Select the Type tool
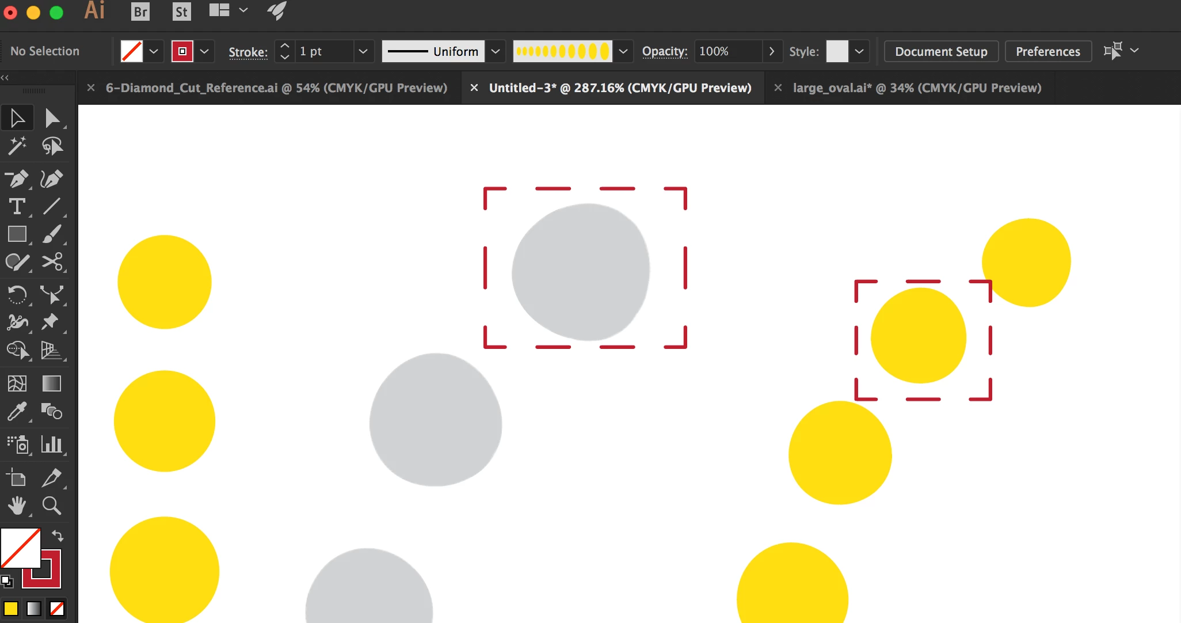Viewport: 1181px width, 623px height. click(x=17, y=206)
